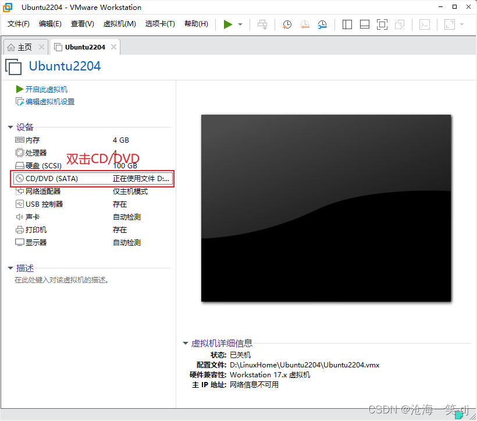Viewport: 477px width, 421px height.
Task: Open the stretch display dropdown arrow
Action: click(x=462, y=24)
